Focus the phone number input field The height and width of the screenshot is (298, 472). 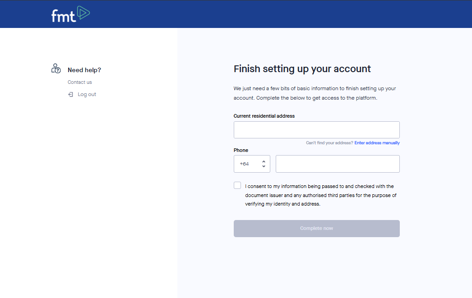click(338, 164)
